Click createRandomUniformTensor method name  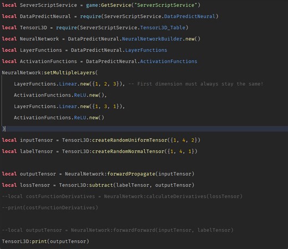pyautogui.click(x=130, y=140)
